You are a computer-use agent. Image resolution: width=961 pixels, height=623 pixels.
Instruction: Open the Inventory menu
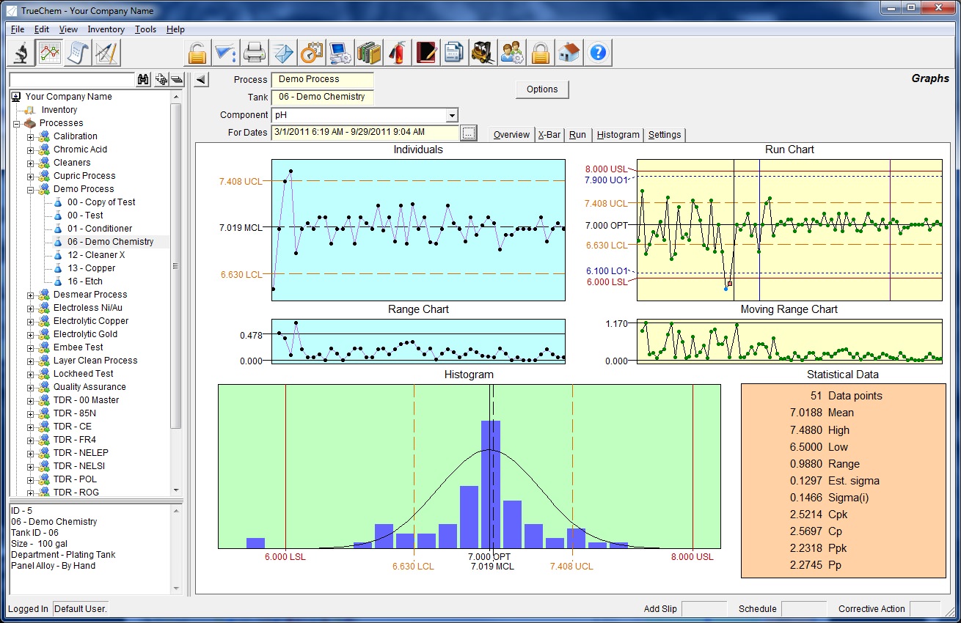coord(106,29)
